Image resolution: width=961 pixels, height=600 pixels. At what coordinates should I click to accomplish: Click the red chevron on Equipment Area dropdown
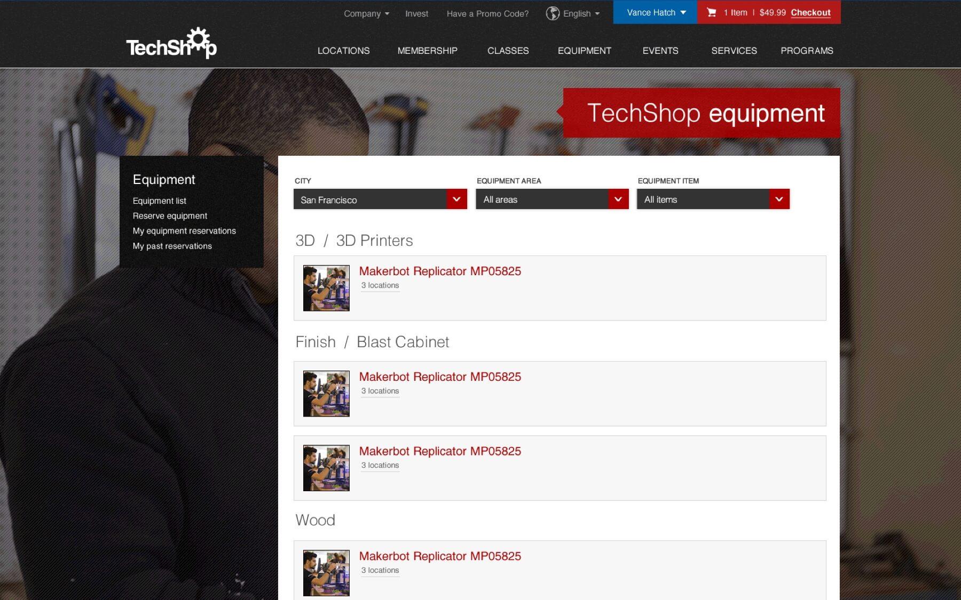(x=618, y=199)
